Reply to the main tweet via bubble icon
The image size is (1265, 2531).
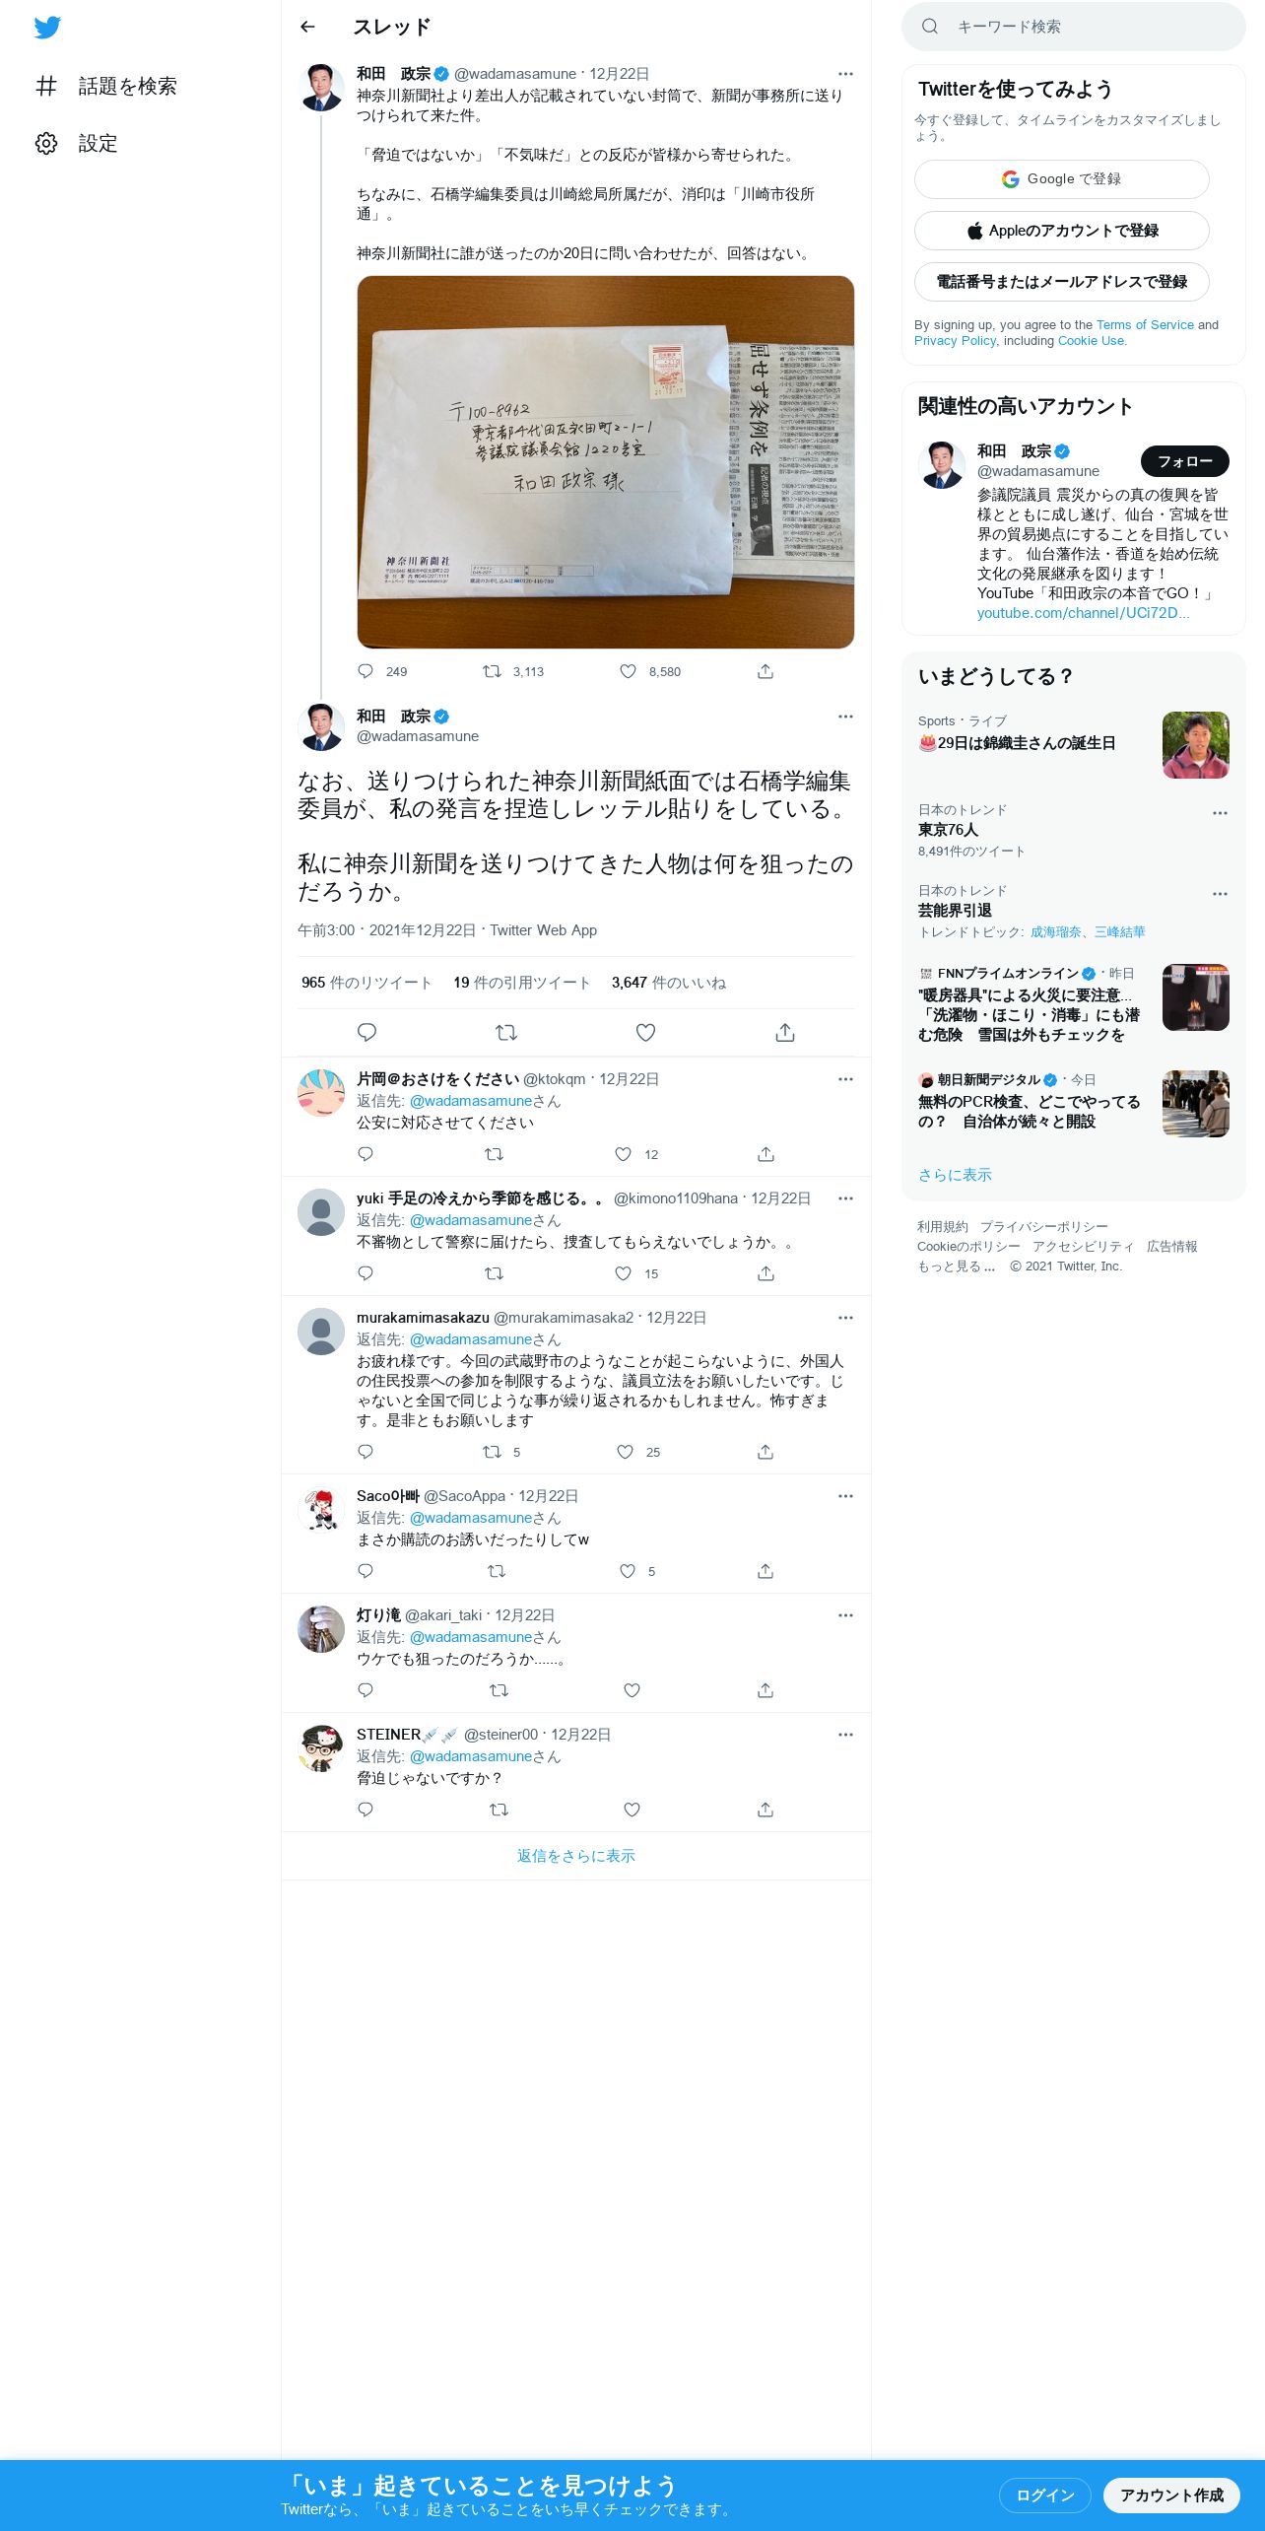point(366,1032)
